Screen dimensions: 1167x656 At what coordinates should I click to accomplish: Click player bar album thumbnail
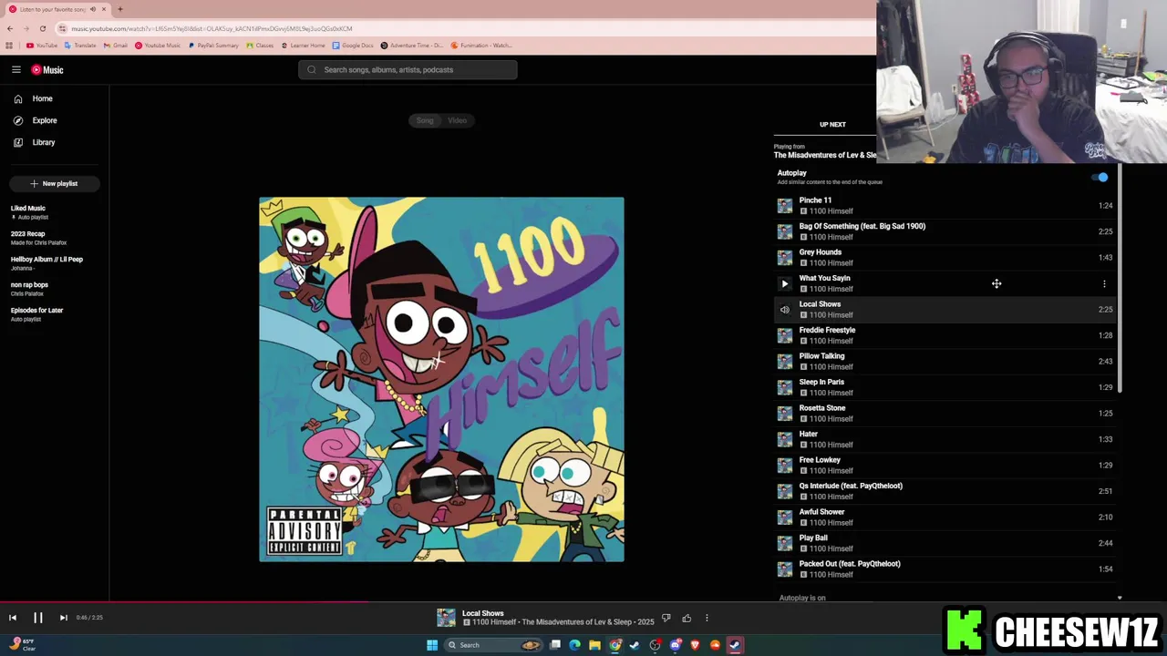(446, 618)
